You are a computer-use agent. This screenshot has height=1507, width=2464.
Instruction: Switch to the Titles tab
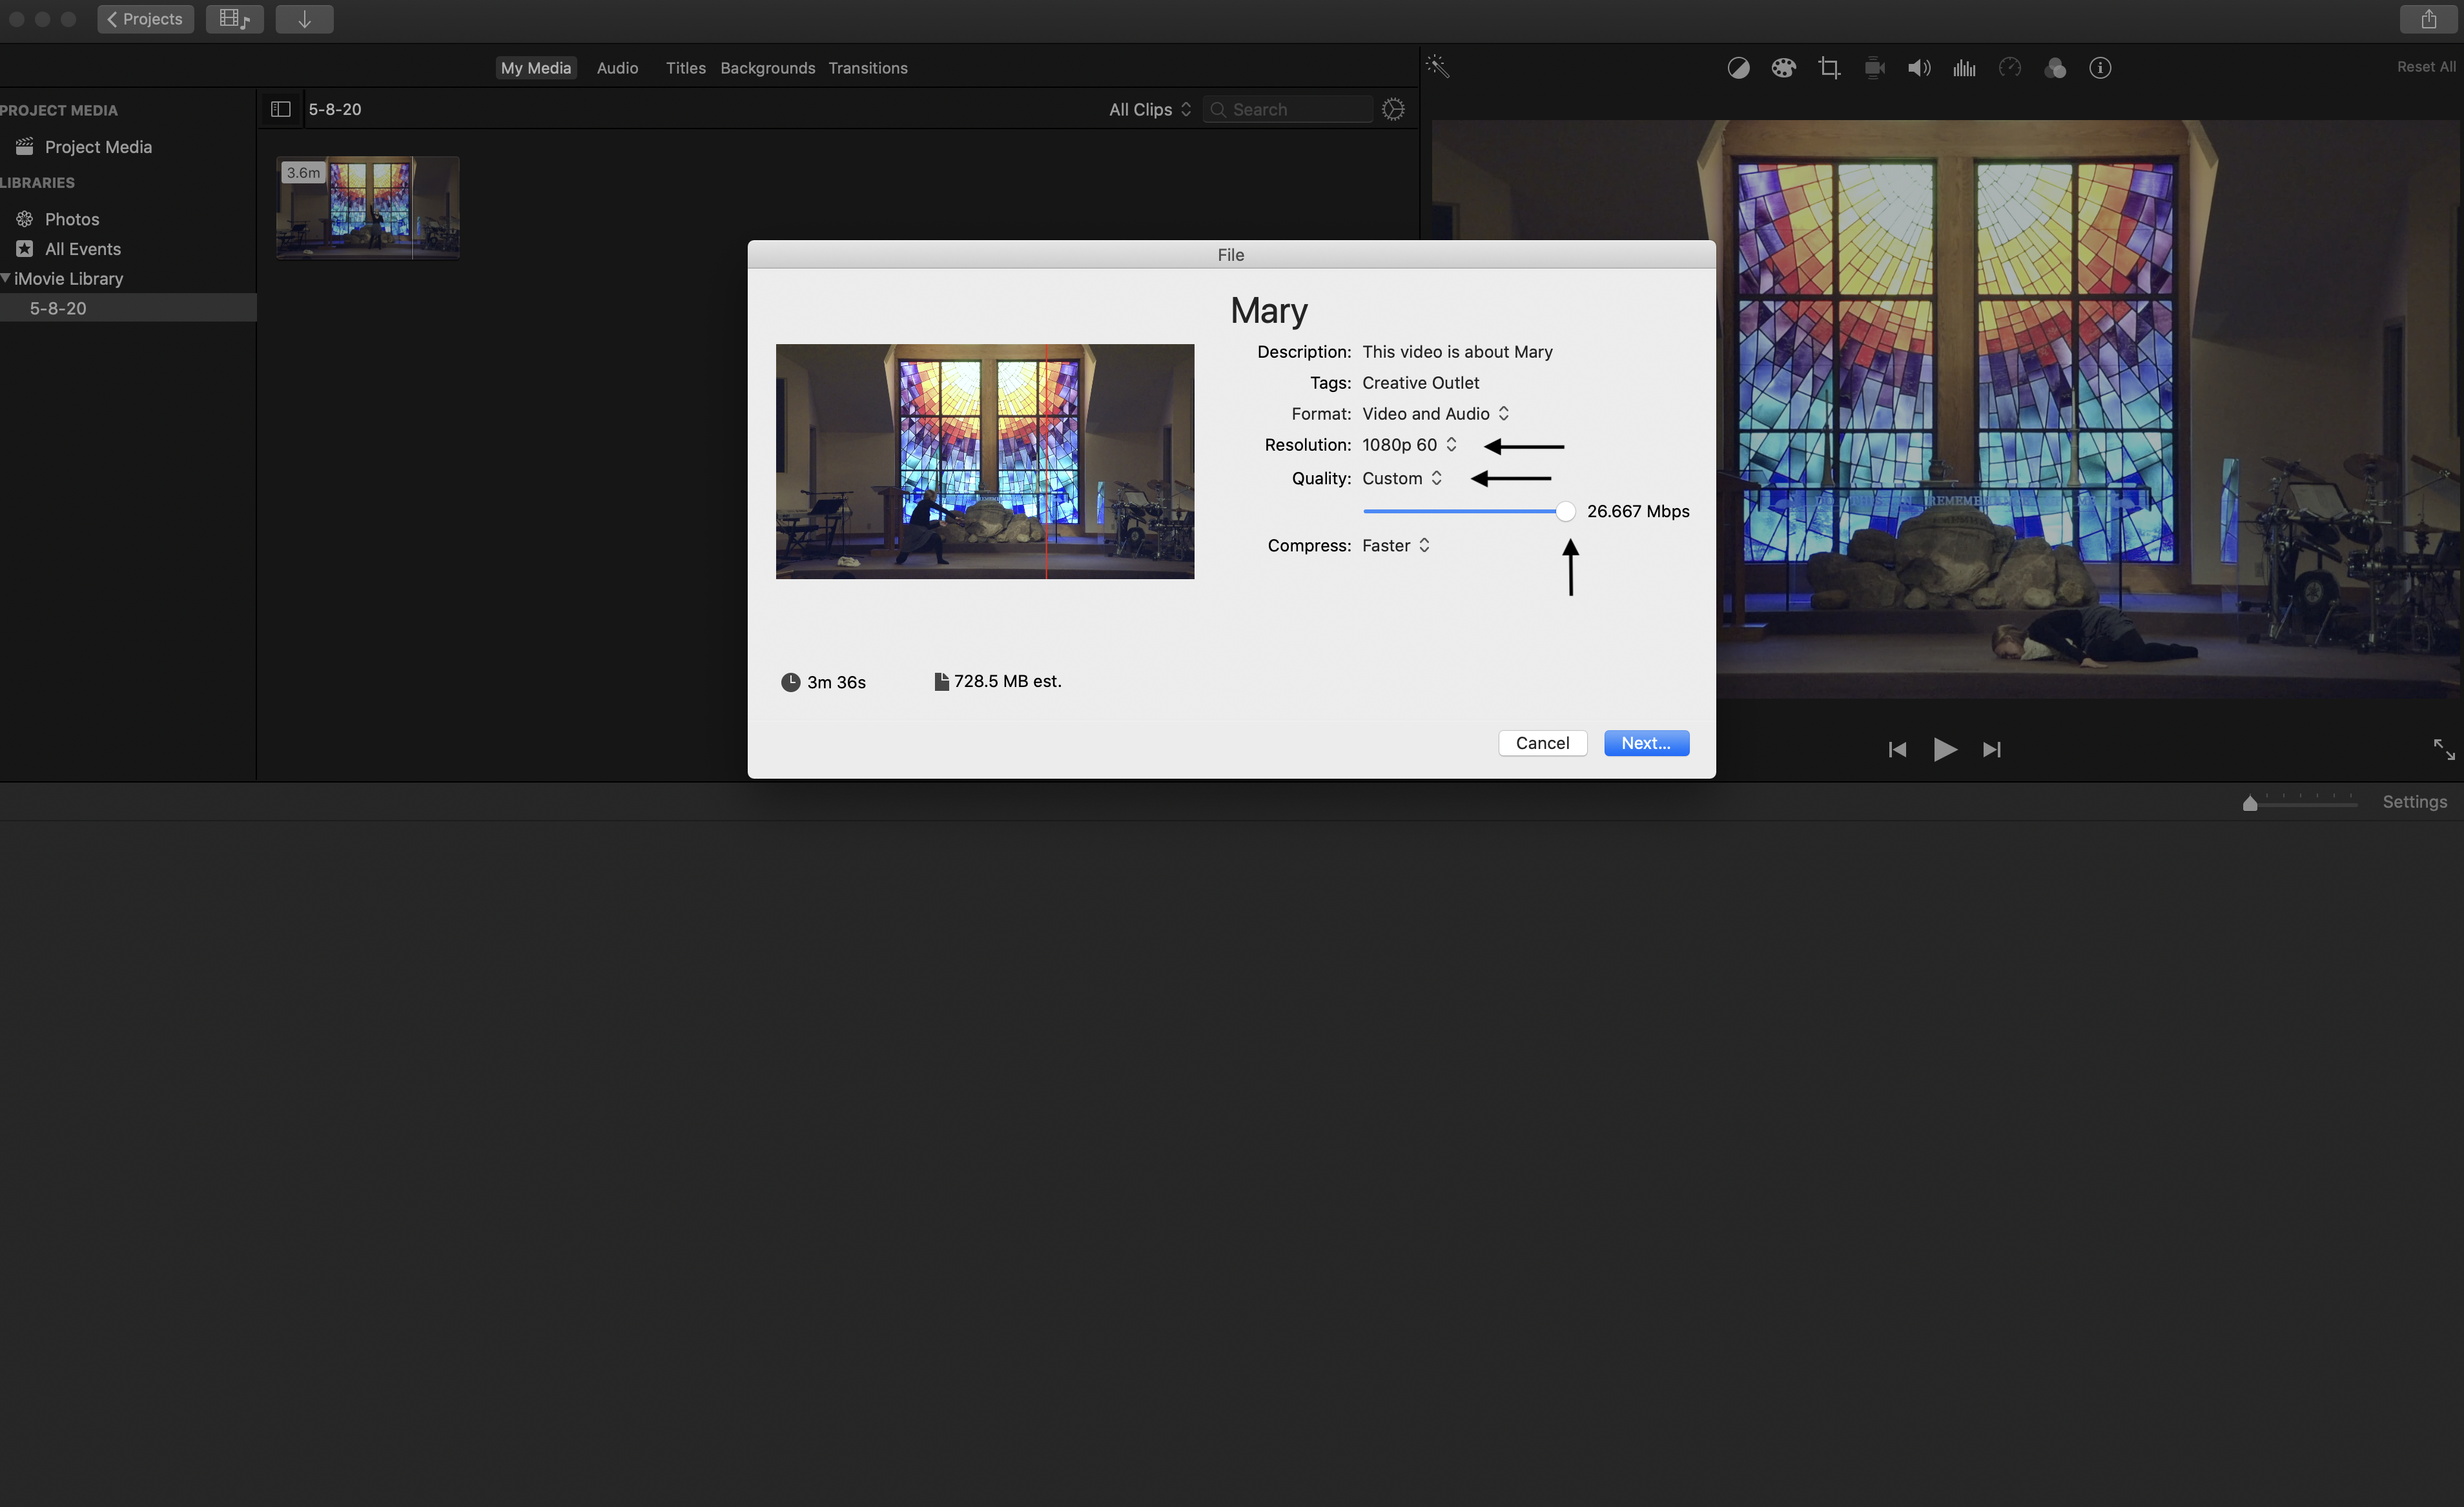(684, 67)
